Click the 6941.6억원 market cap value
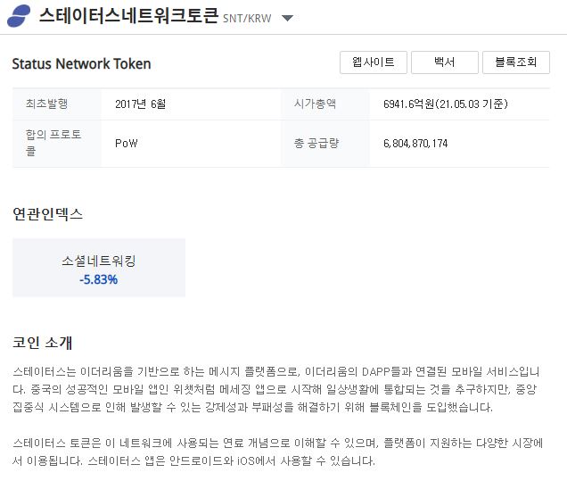 point(446,104)
